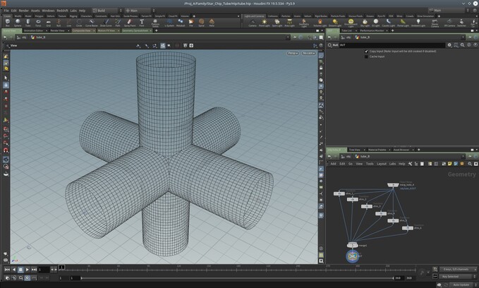
Task: Jump to the last frame
Action: coord(34,270)
